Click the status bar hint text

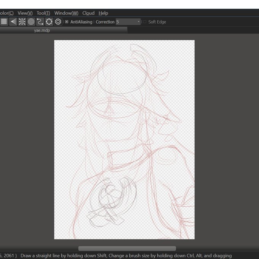[x=126, y=256]
